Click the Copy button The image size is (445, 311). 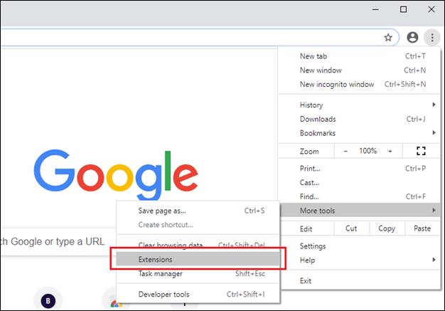click(x=387, y=228)
